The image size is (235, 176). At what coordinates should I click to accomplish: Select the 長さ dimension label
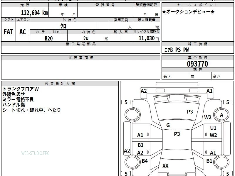click(x=167, y=76)
